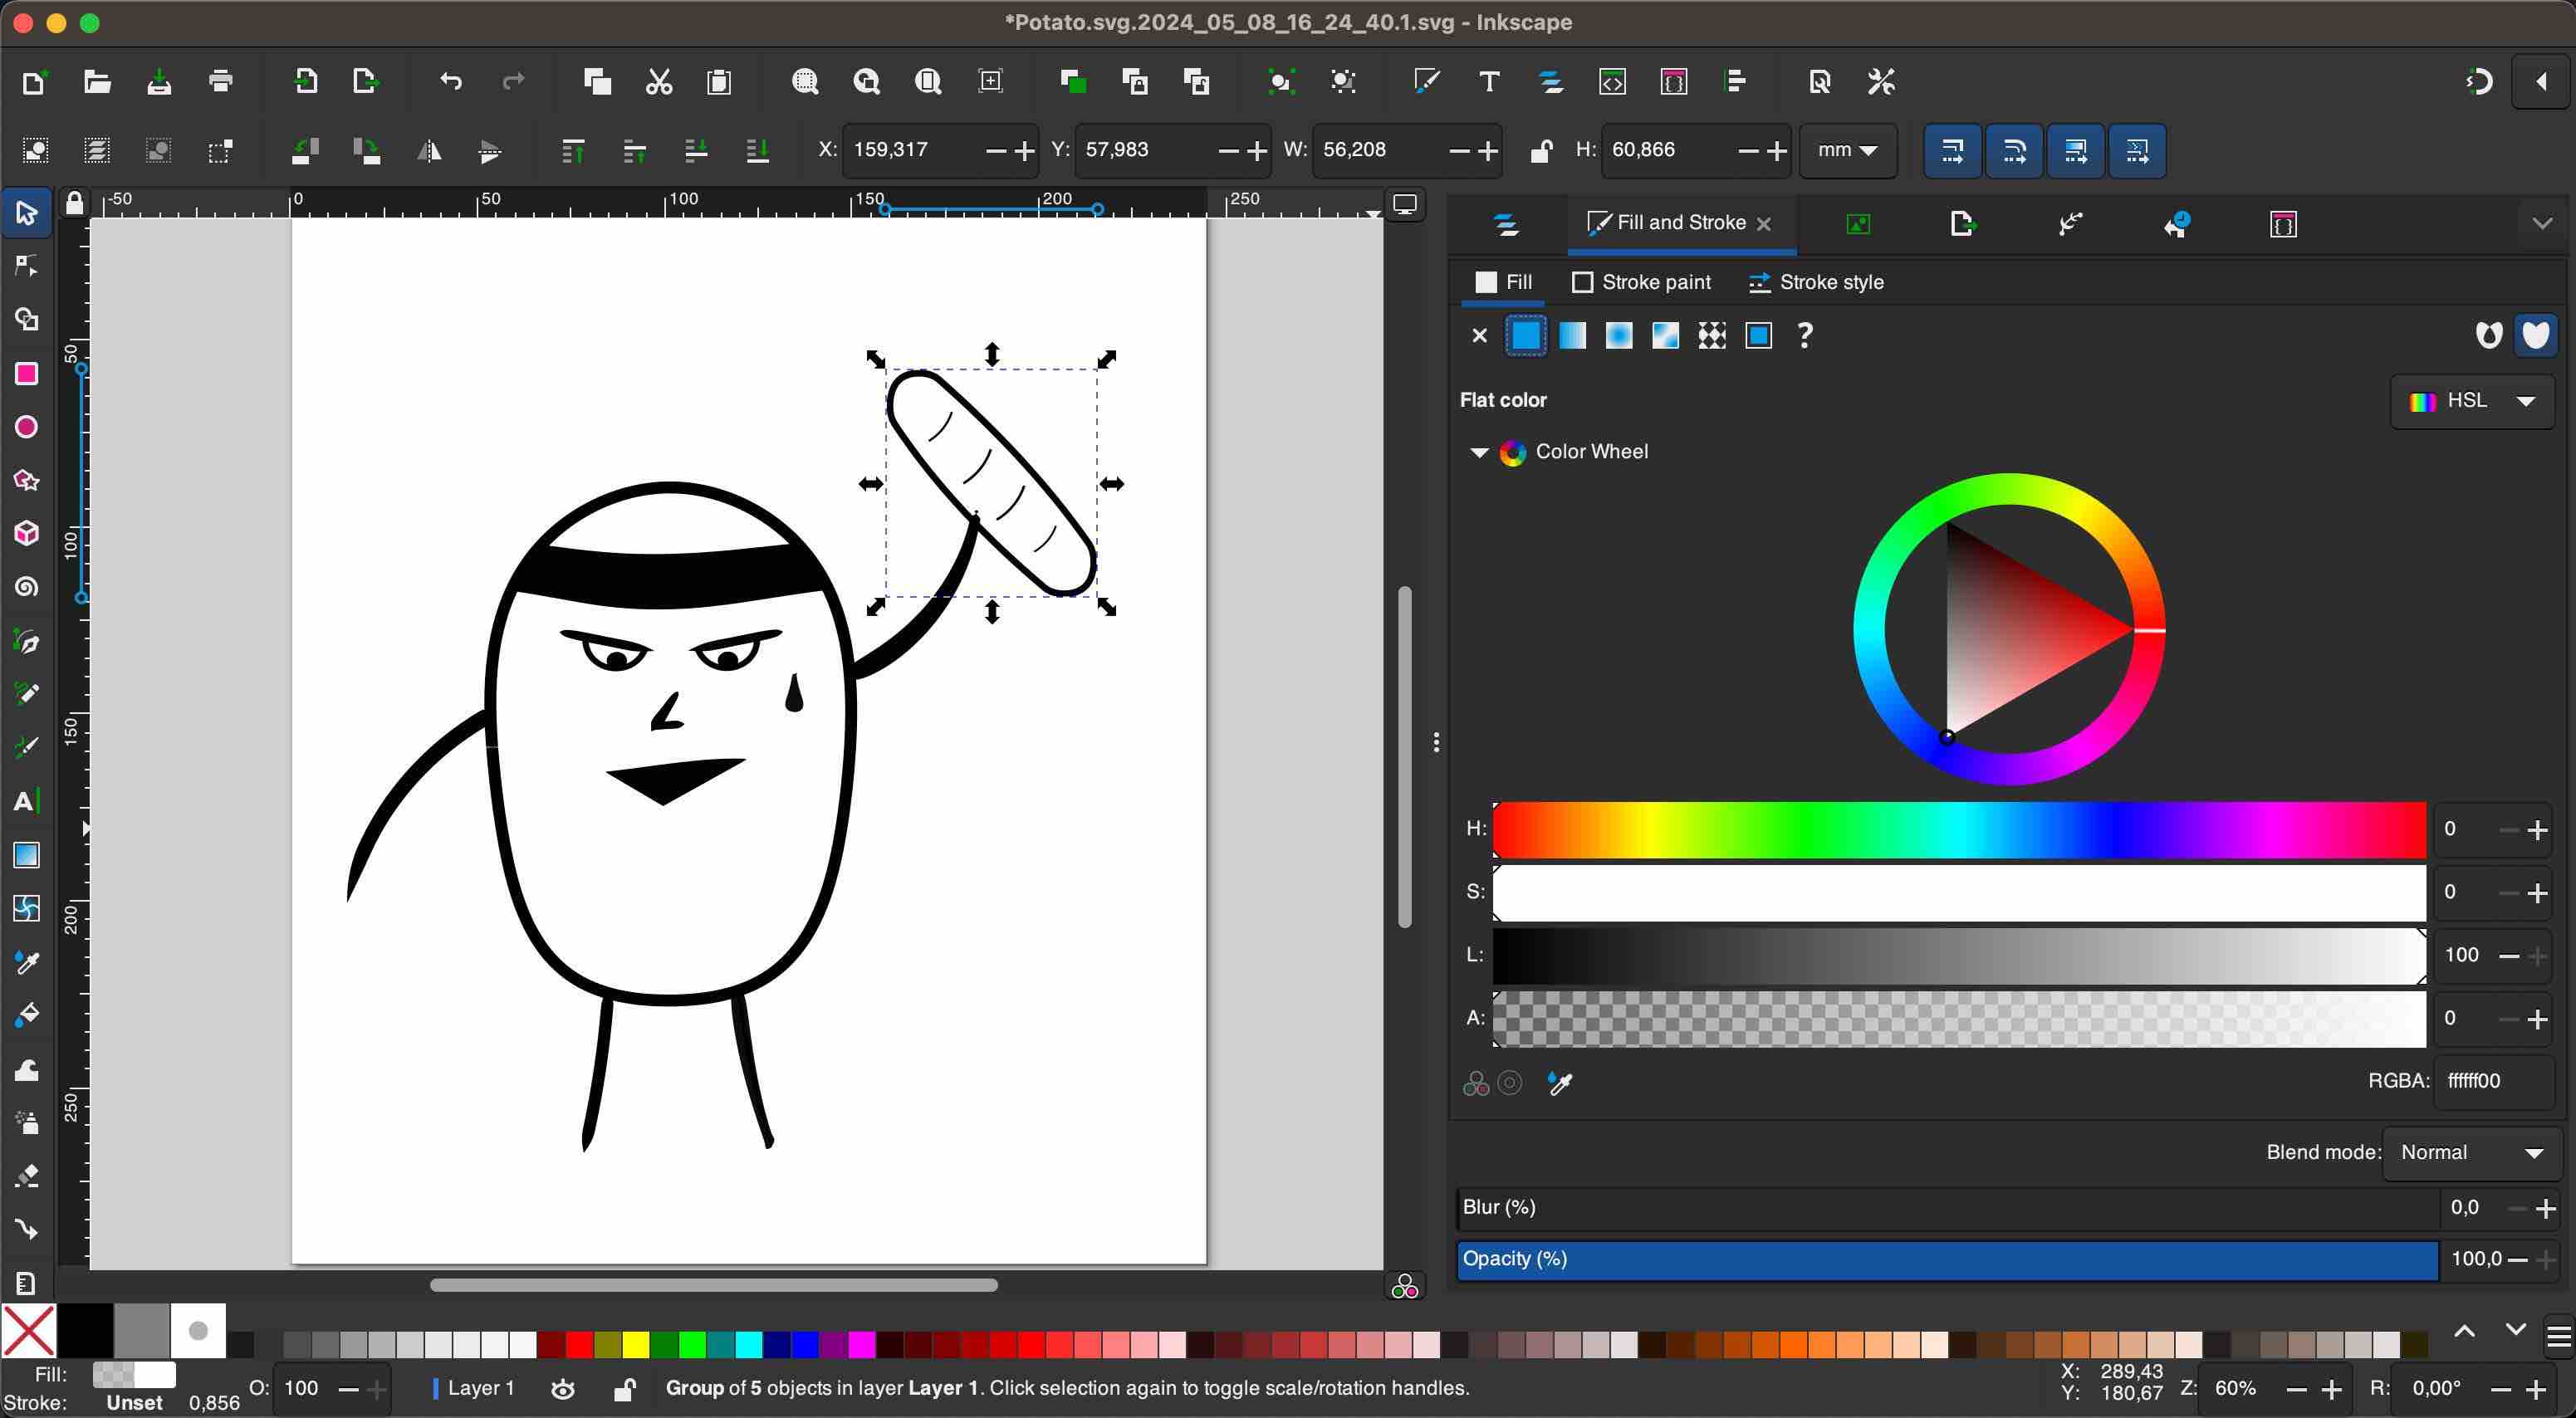The width and height of the screenshot is (2576, 1418).
Task: Open the mm units dropdown
Action: tap(1847, 151)
